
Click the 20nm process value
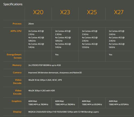tap(31, 24)
